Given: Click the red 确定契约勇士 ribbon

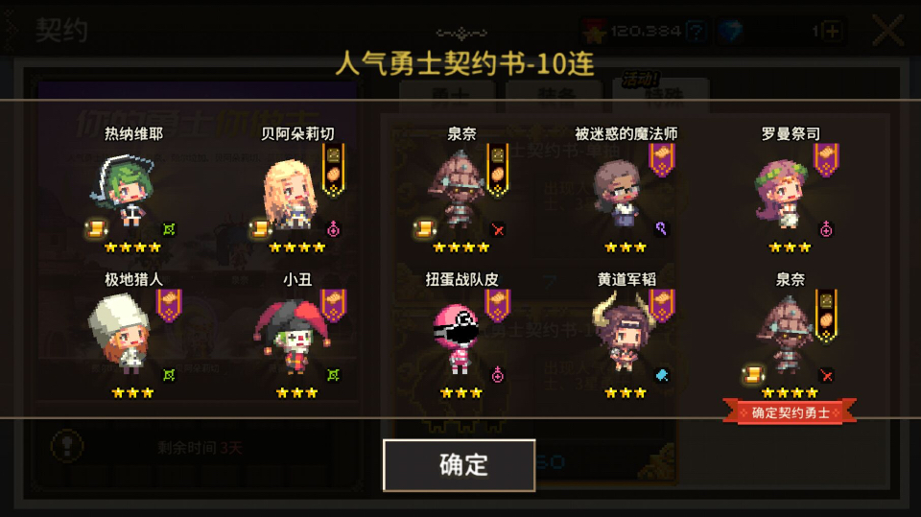Looking at the screenshot, I should point(790,412).
